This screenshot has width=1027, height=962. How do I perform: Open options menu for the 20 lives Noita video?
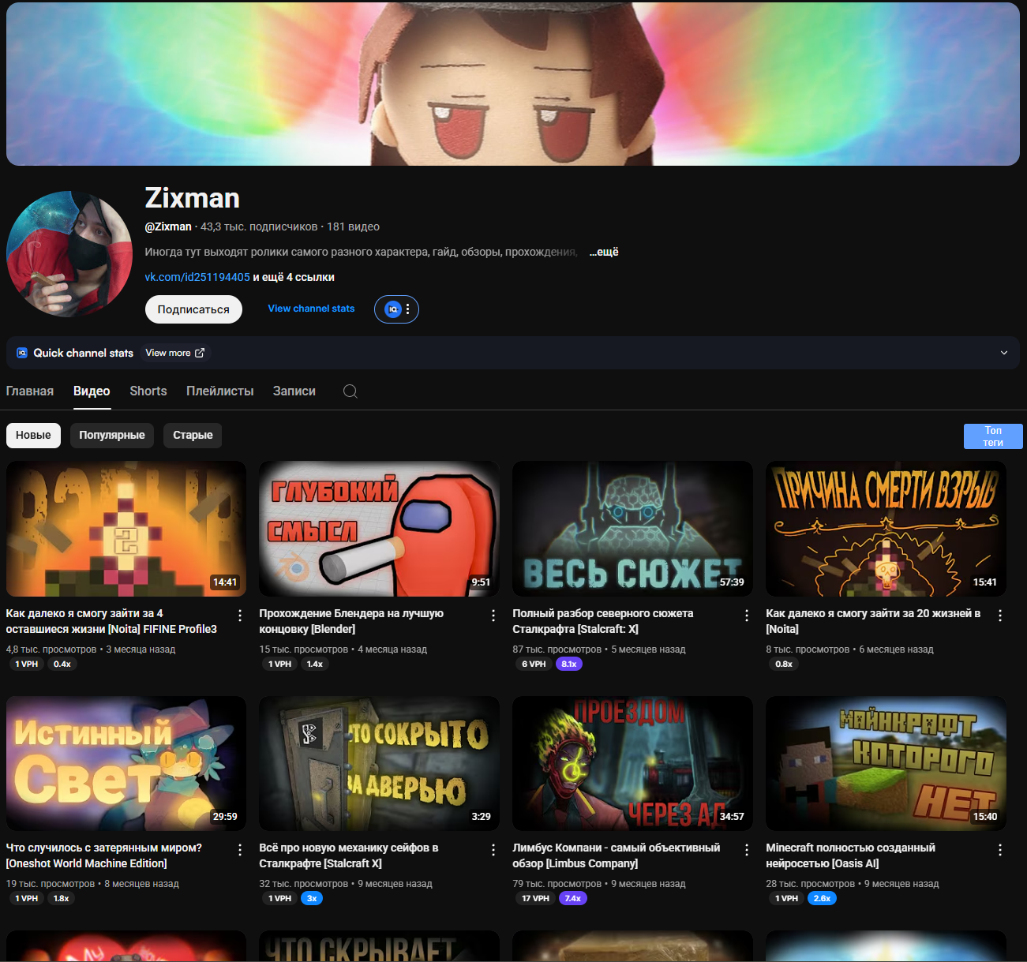tap(1000, 616)
